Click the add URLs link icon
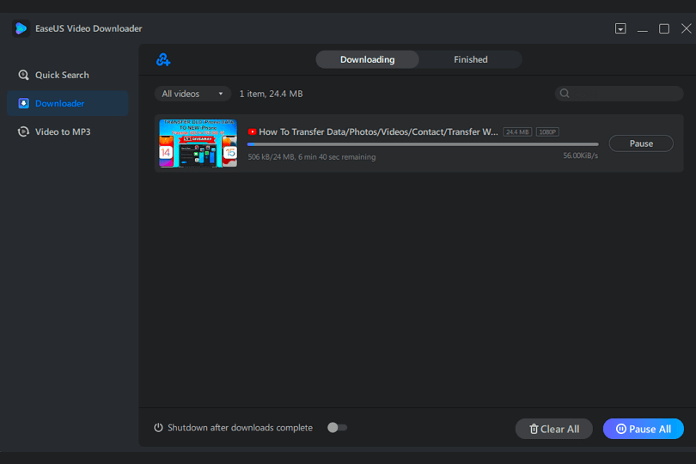Viewport: 696px width, 464px height. (163, 60)
